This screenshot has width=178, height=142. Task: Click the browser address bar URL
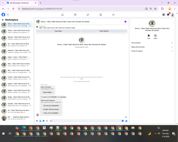pos(42,9)
